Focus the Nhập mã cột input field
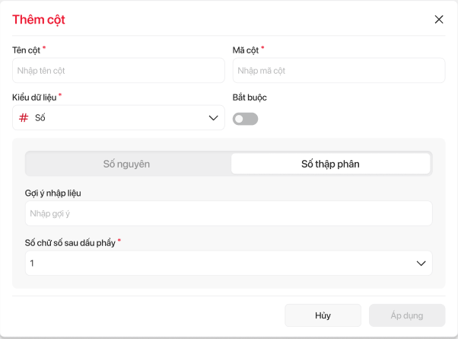Screen dimensions: 458x339 pyautogui.click(x=338, y=71)
